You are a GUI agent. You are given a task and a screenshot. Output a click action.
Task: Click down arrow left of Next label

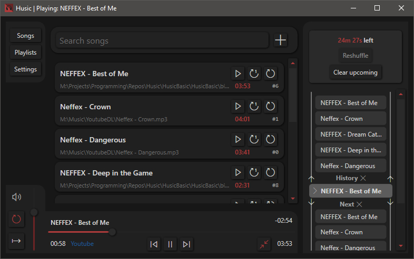point(311,202)
